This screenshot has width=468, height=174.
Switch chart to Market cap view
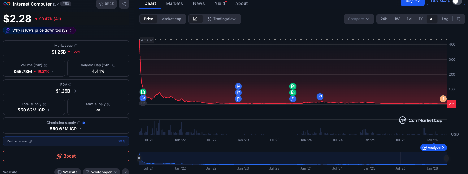pyautogui.click(x=171, y=19)
